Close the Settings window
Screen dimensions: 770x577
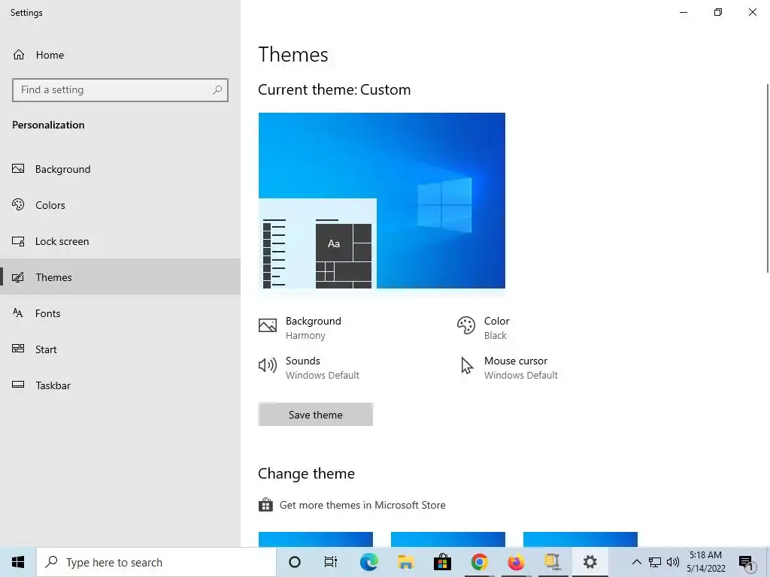[752, 12]
